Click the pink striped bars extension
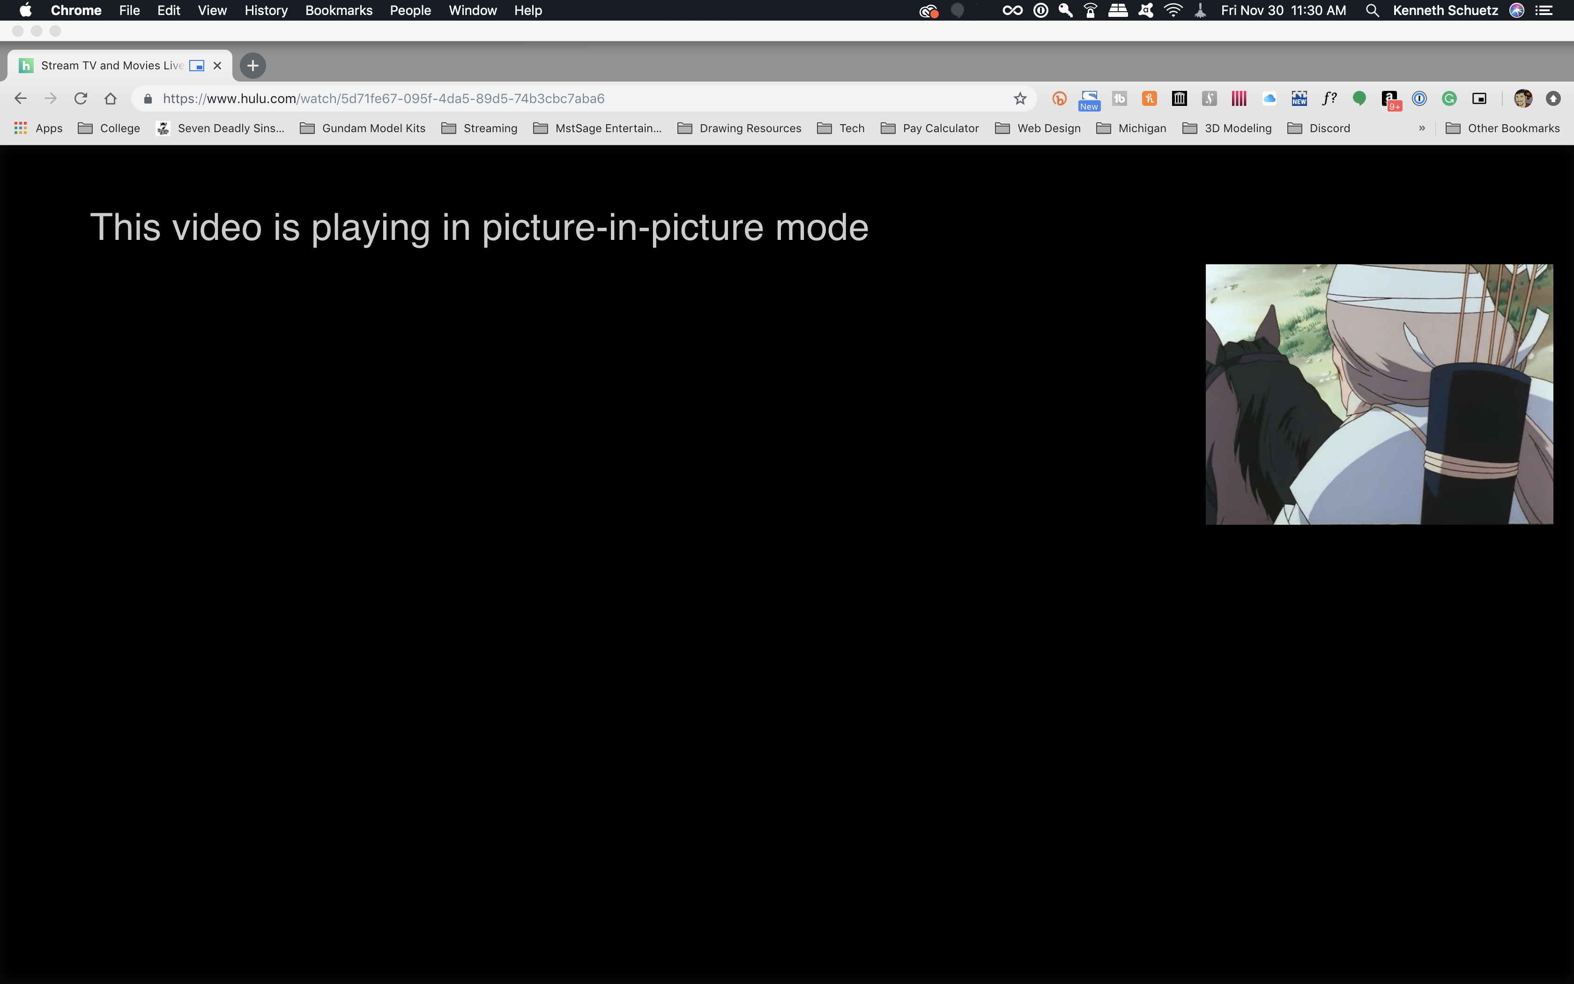The width and height of the screenshot is (1574, 984). 1239,98
